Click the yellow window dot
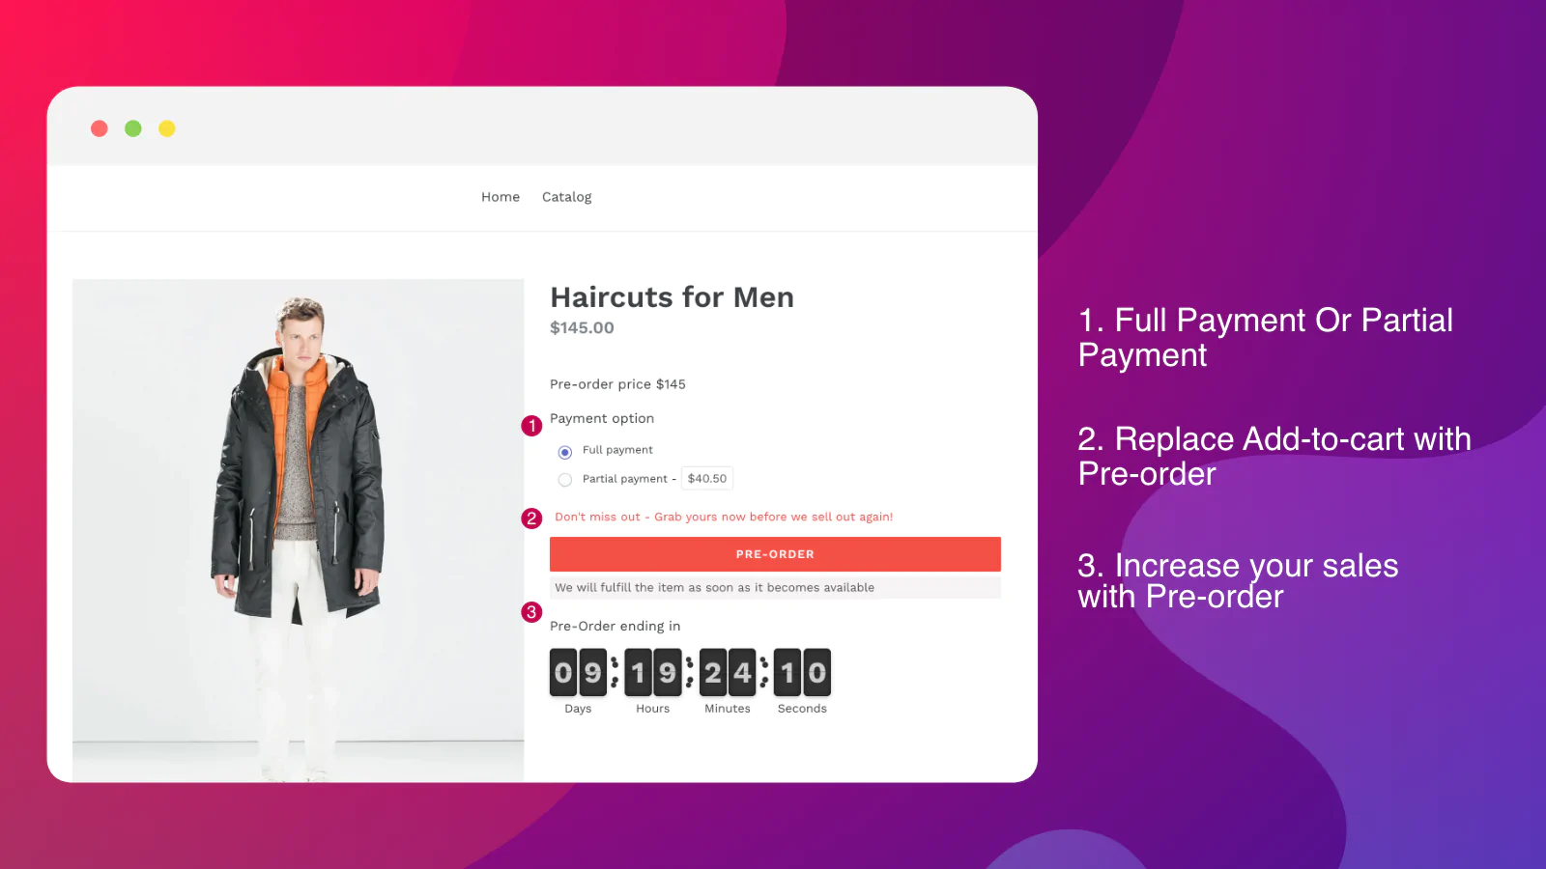 click(x=167, y=128)
